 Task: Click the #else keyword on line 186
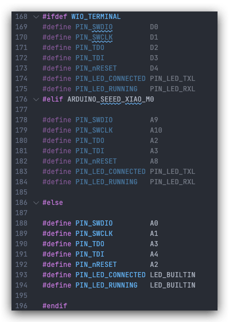pyautogui.click(x=53, y=203)
